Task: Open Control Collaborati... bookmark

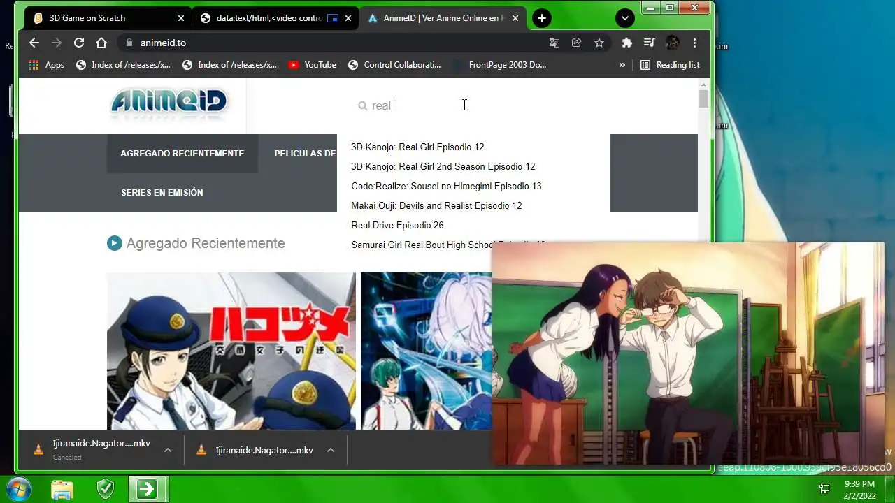Action: click(x=394, y=65)
